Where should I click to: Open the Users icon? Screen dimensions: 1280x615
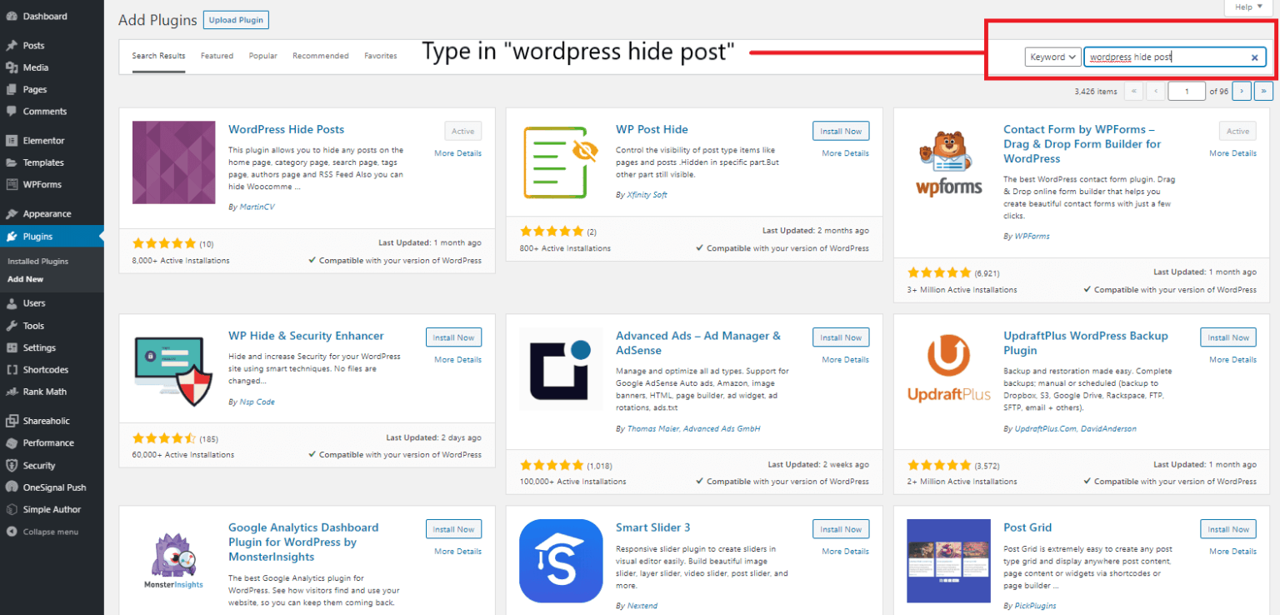[x=11, y=303]
